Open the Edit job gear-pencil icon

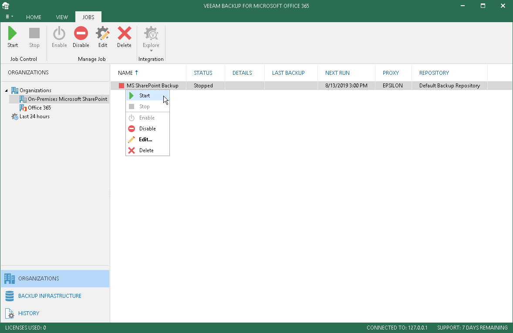(103, 33)
